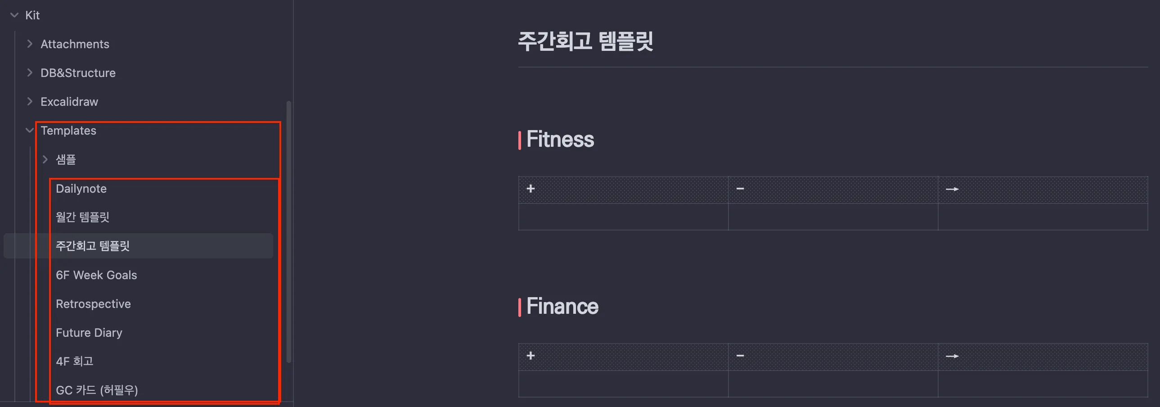1160x407 pixels.
Task: Click the "+" column header in the Finance table
Action: coord(531,356)
